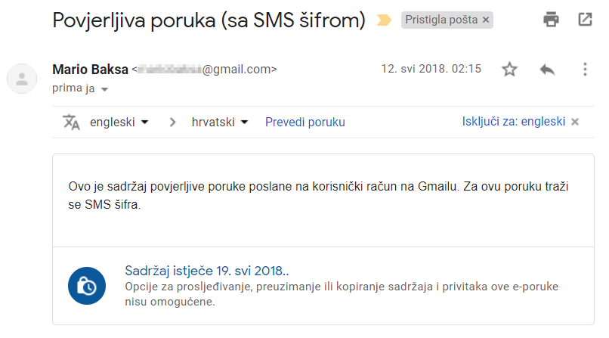This screenshot has height=338, width=609.
Task: Click the sender name Mario Baksa
Action: [x=90, y=70]
